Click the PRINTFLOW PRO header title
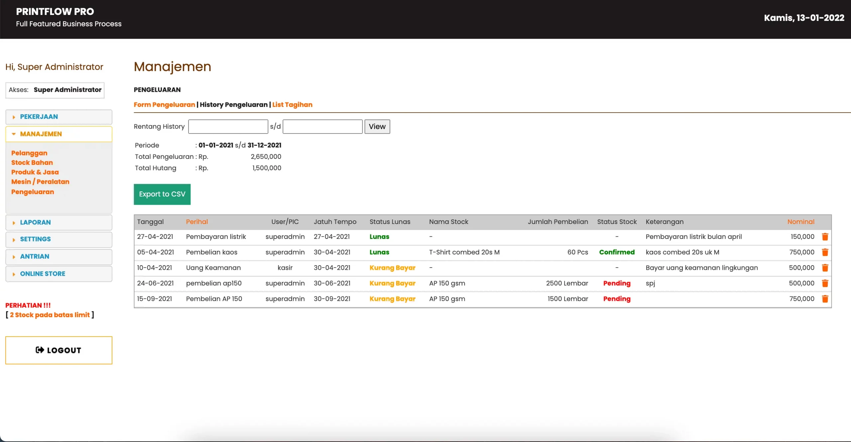The height and width of the screenshot is (442, 851). [x=55, y=12]
